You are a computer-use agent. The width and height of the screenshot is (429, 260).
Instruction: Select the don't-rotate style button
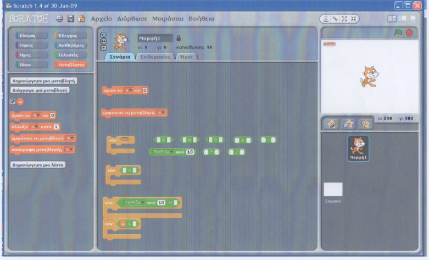103,48
